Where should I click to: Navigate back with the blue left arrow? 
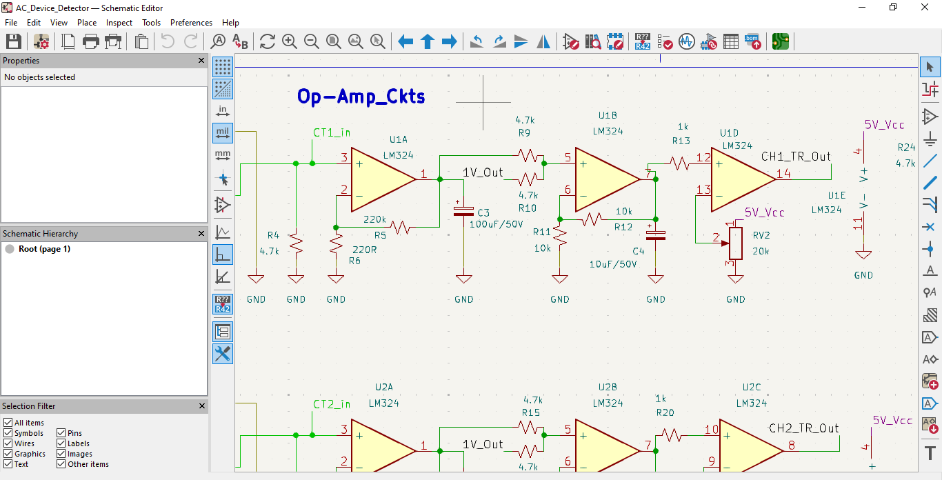(405, 41)
